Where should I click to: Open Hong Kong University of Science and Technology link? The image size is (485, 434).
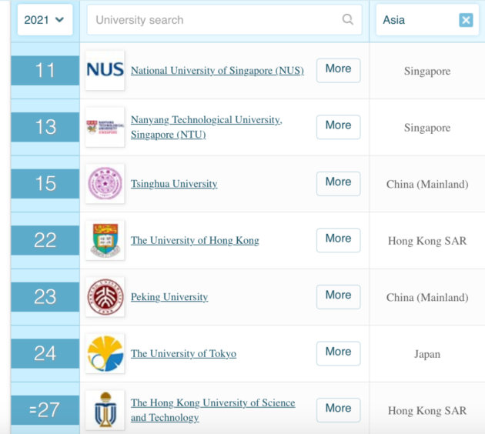point(212,410)
